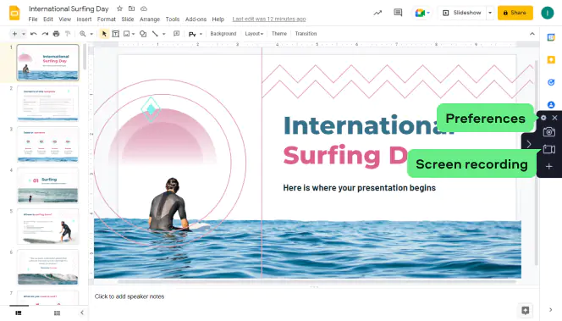
Task: Open the zoom level dropdown arrow
Action: [91, 34]
